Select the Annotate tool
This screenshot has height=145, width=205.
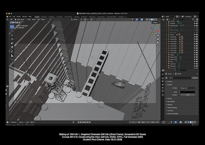tap(12, 51)
